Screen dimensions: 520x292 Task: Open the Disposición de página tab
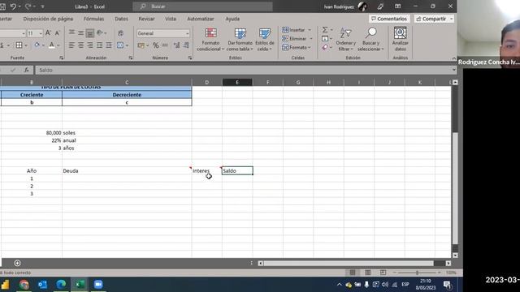coord(48,19)
